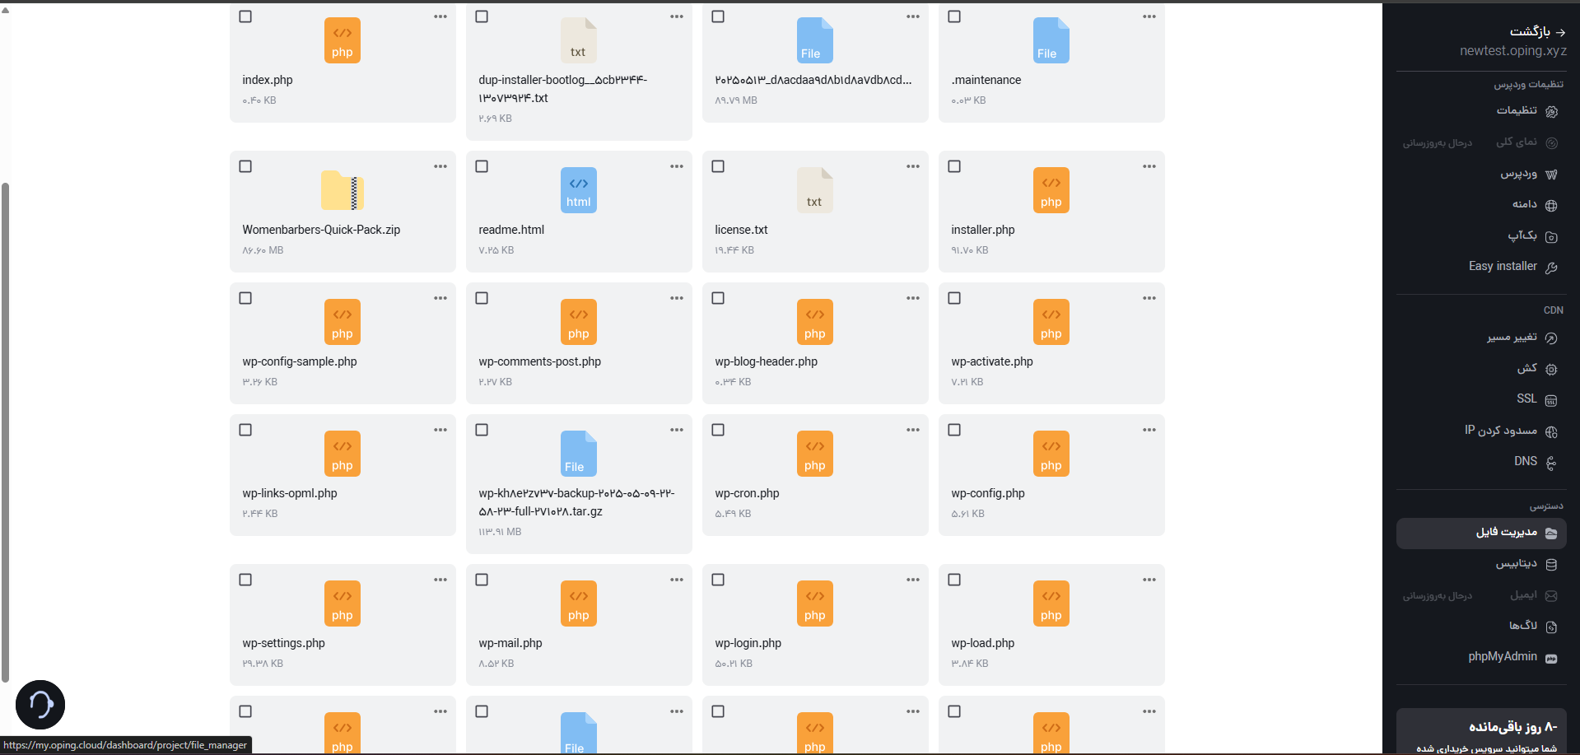Screen dimensions: 1580x755
Task: Click the wp-config.php file icon
Action: pyautogui.click(x=1051, y=454)
